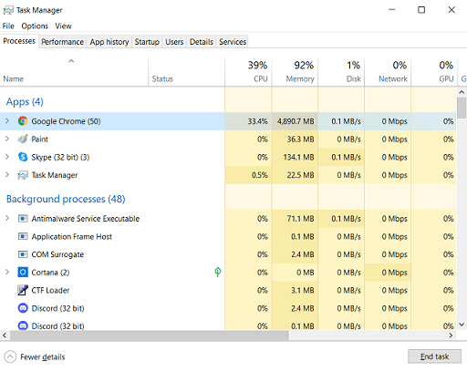467x372 pixels.
Task: Expand the Cortana (2) process group
Action: point(7,272)
